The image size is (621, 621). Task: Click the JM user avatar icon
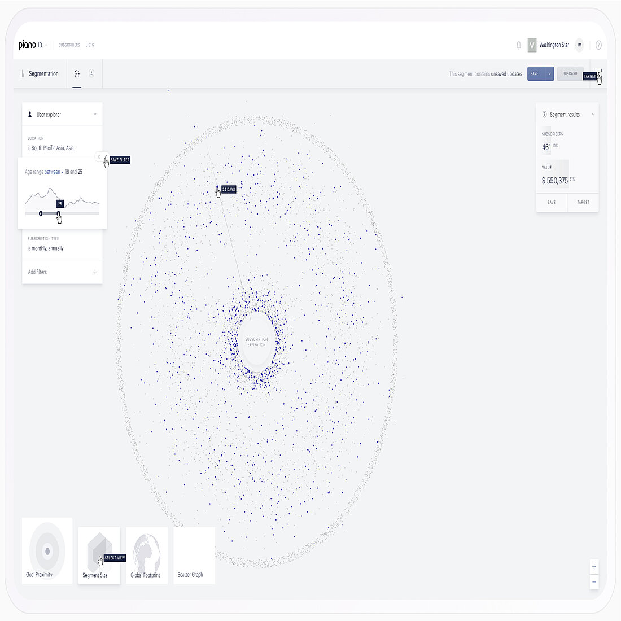tap(579, 45)
